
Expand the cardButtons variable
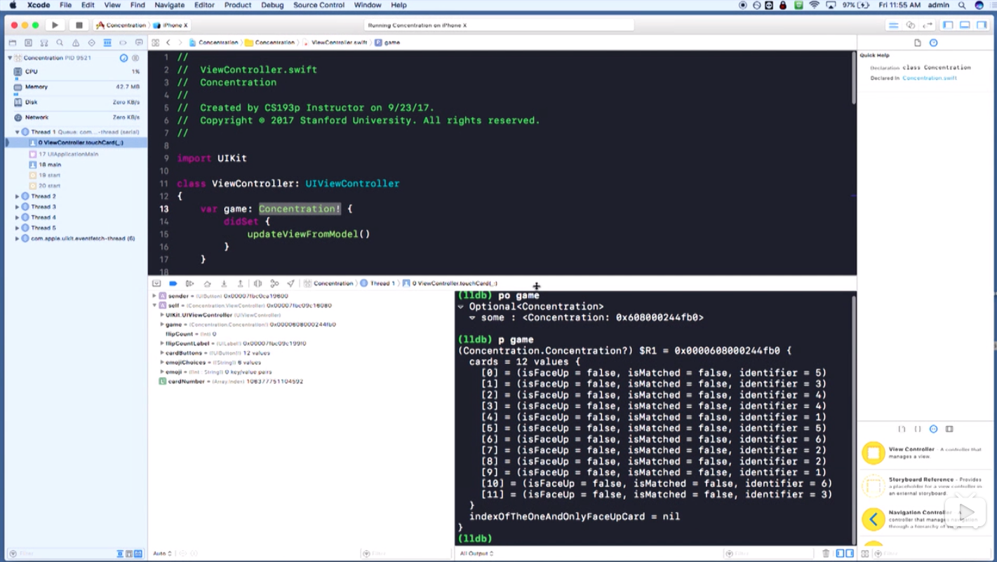(162, 353)
